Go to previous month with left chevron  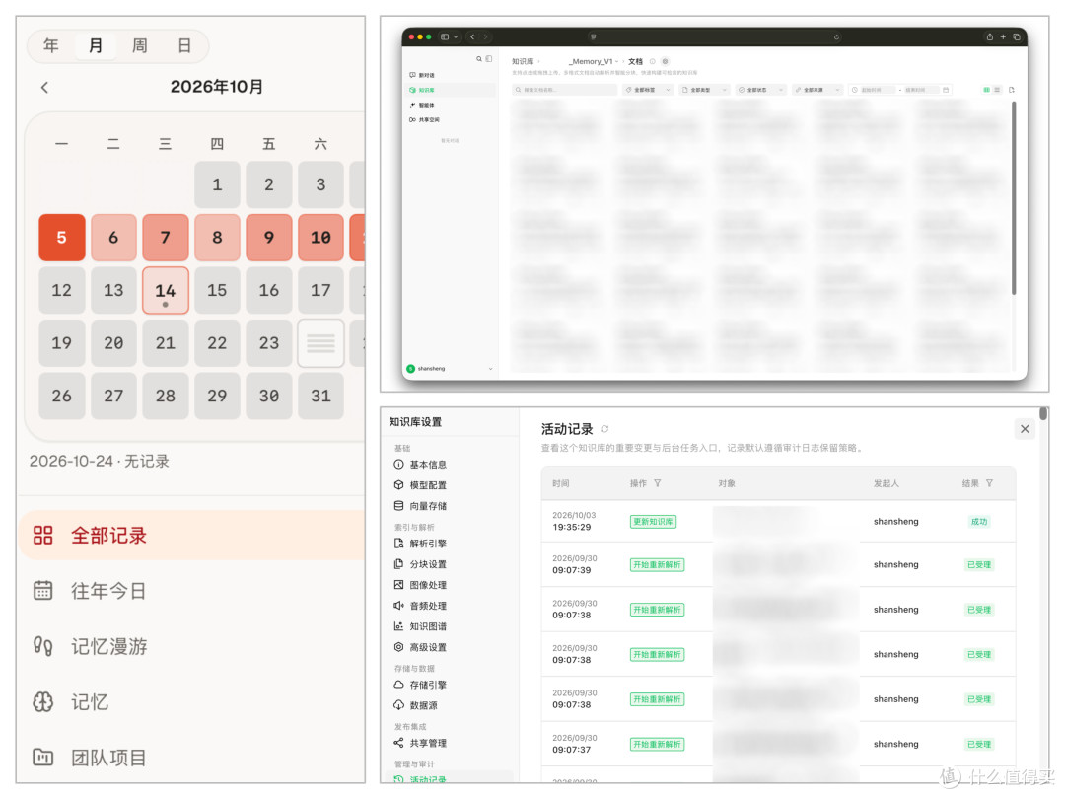coord(44,87)
